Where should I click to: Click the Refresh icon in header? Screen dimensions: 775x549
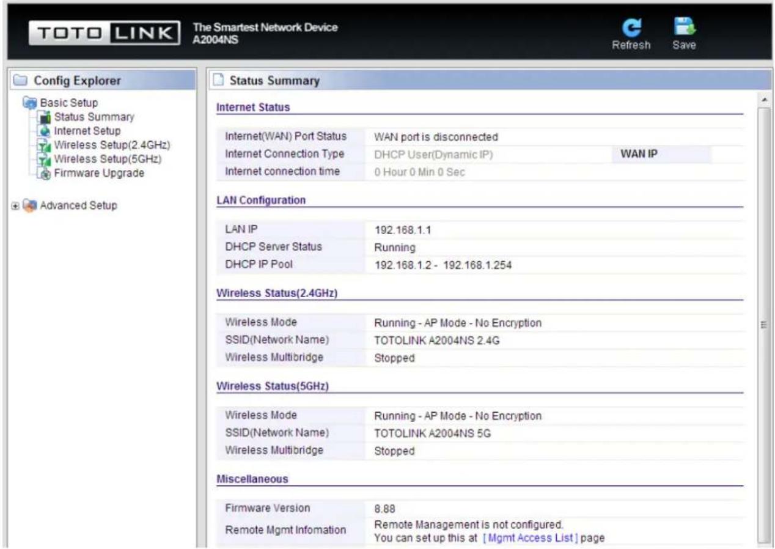(631, 28)
